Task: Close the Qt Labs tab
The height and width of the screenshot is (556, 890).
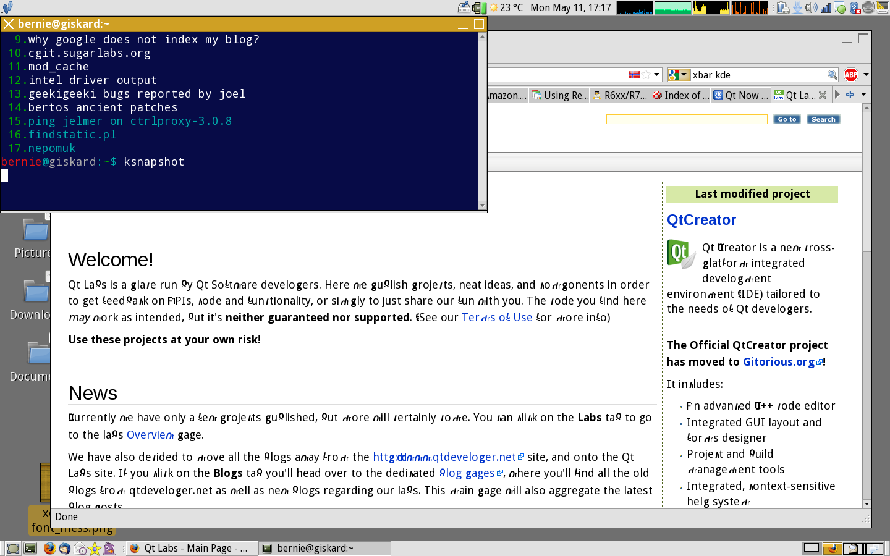Action: click(x=823, y=95)
